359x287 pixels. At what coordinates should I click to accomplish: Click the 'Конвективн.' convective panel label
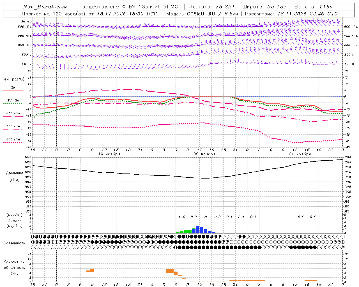pos(15,262)
